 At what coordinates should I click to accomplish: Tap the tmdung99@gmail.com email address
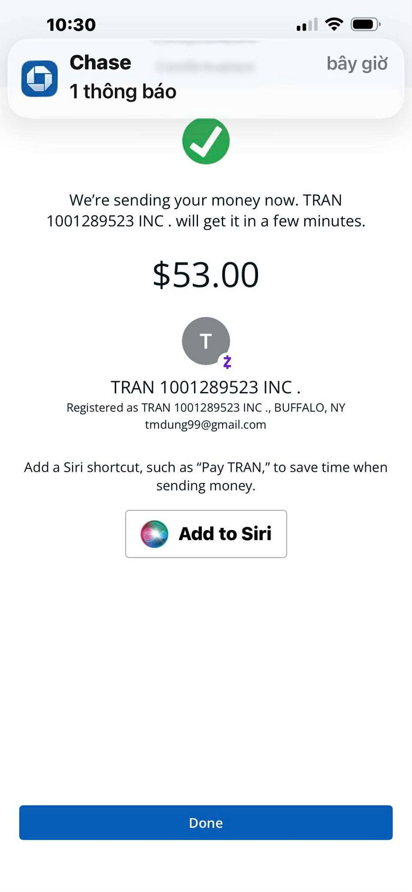pos(206,425)
